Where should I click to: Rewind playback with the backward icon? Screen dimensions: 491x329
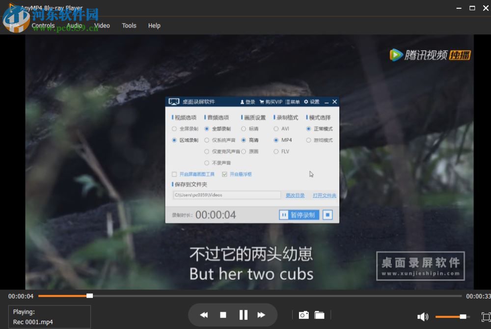tap(204, 315)
